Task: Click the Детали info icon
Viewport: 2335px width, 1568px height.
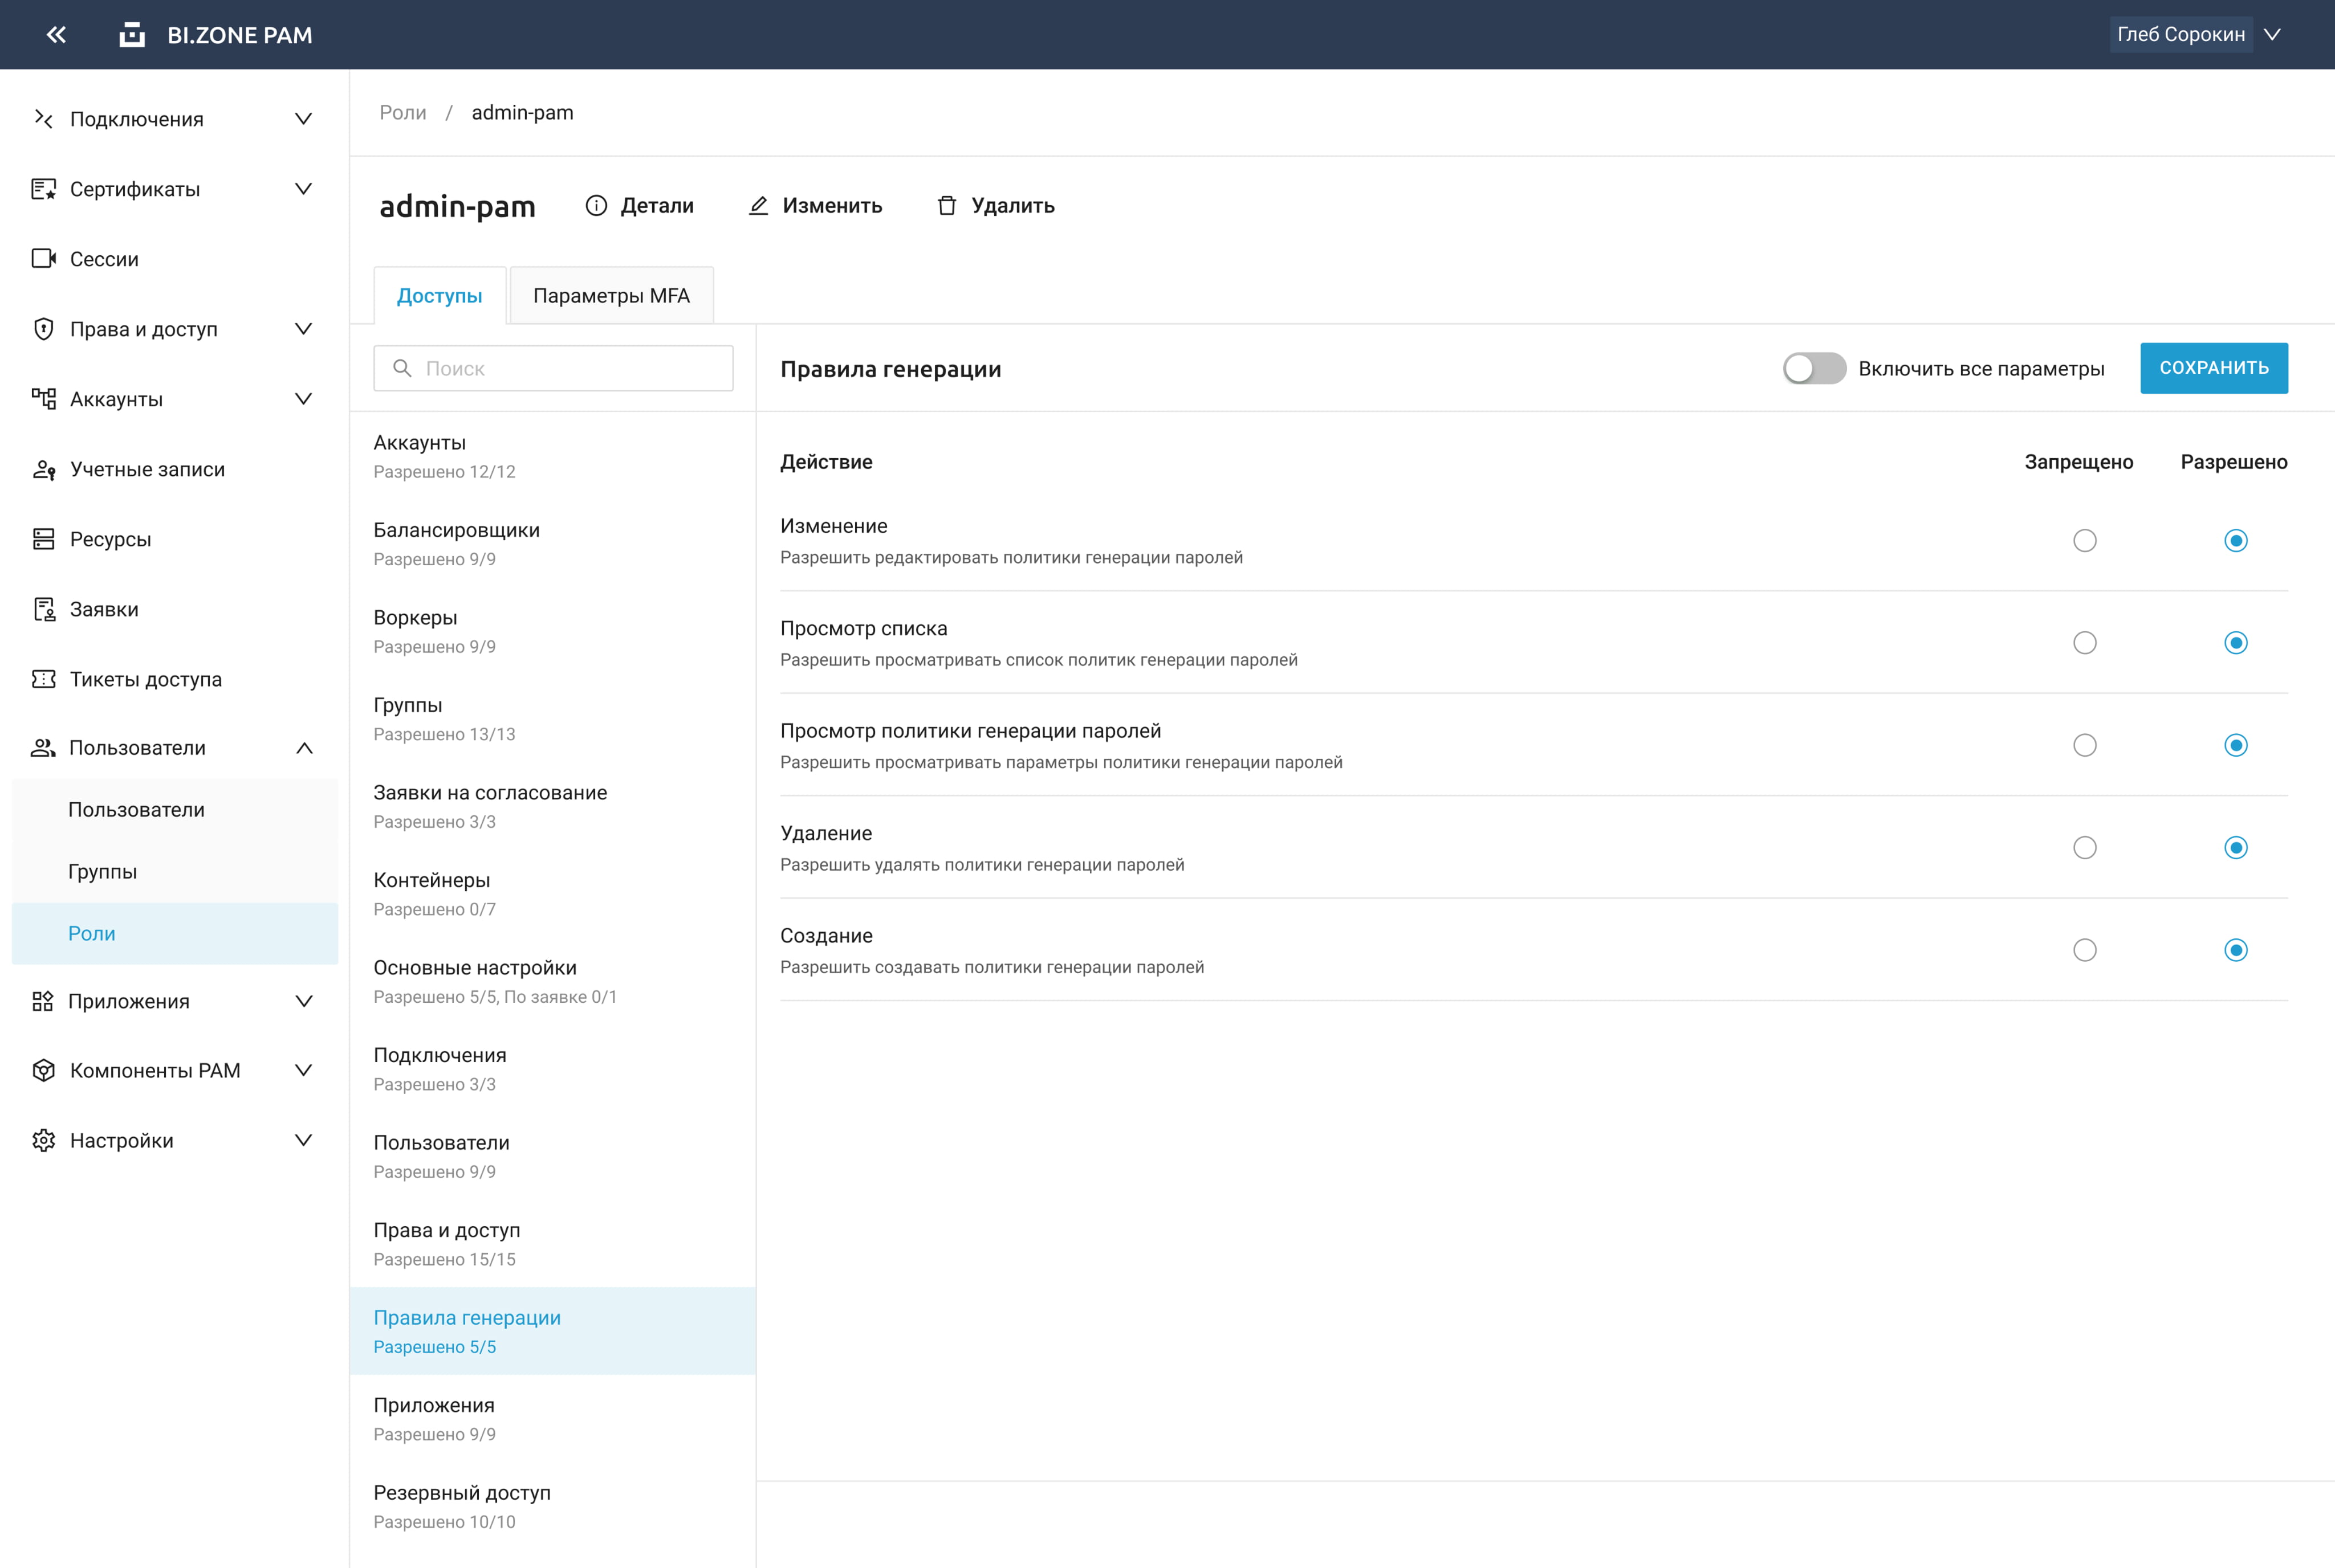Action: 596,206
